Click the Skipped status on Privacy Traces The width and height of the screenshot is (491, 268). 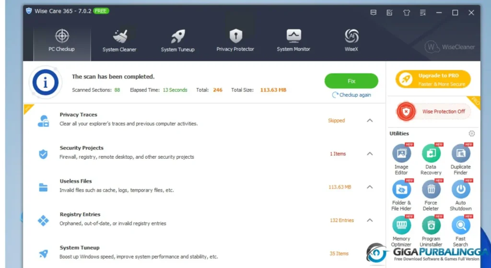336,120
